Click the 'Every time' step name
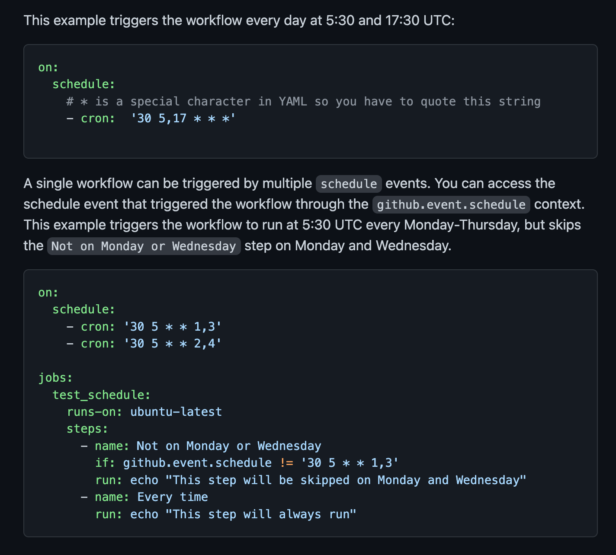 pyautogui.click(x=173, y=497)
